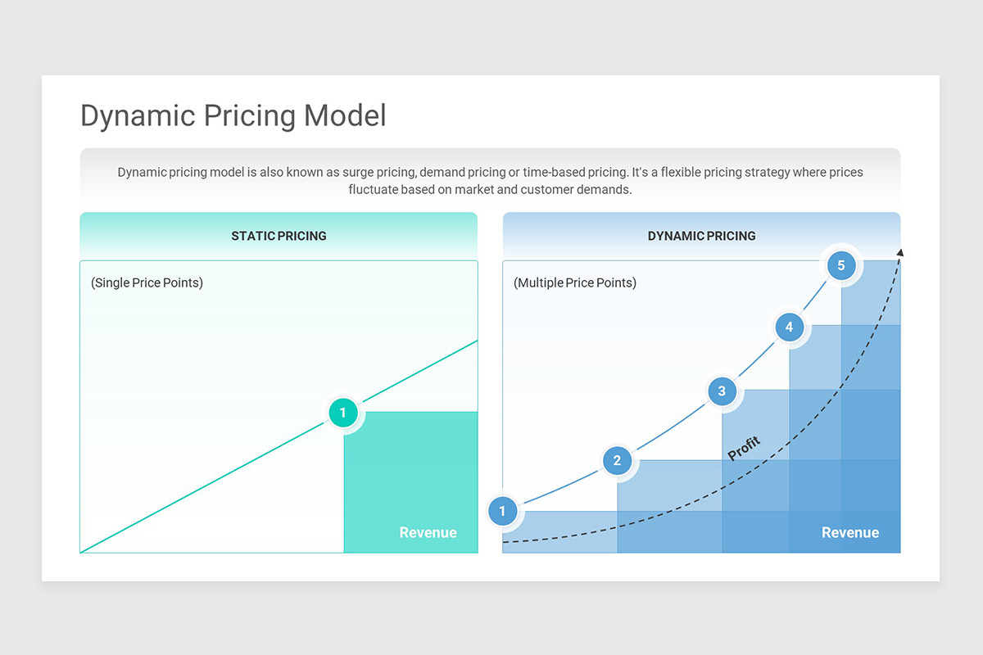The height and width of the screenshot is (655, 983).
Task: Click the dashed Profit curve arrowhead
Action: (899, 253)
